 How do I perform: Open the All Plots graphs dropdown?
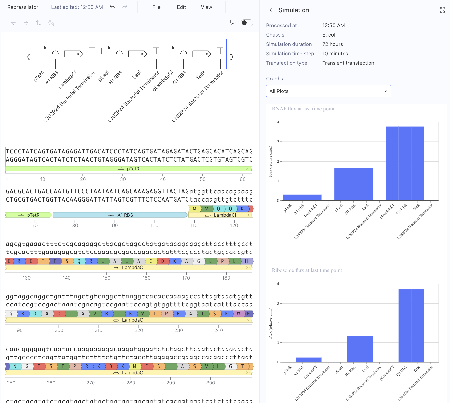click(328, 91)
